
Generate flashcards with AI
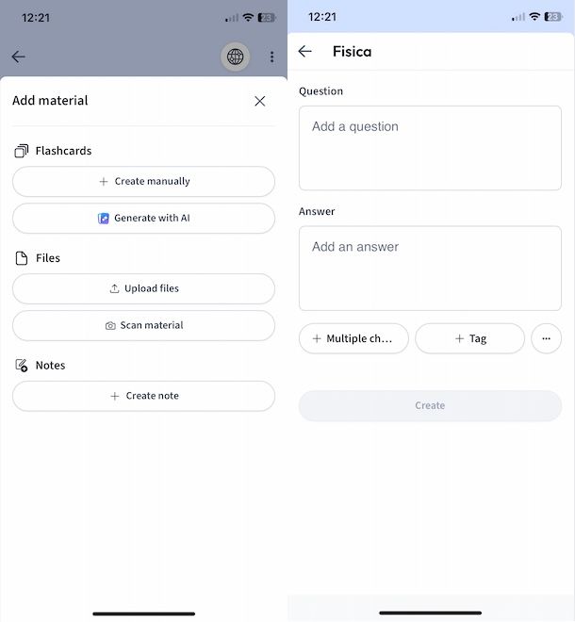click(x=143, y=219)
